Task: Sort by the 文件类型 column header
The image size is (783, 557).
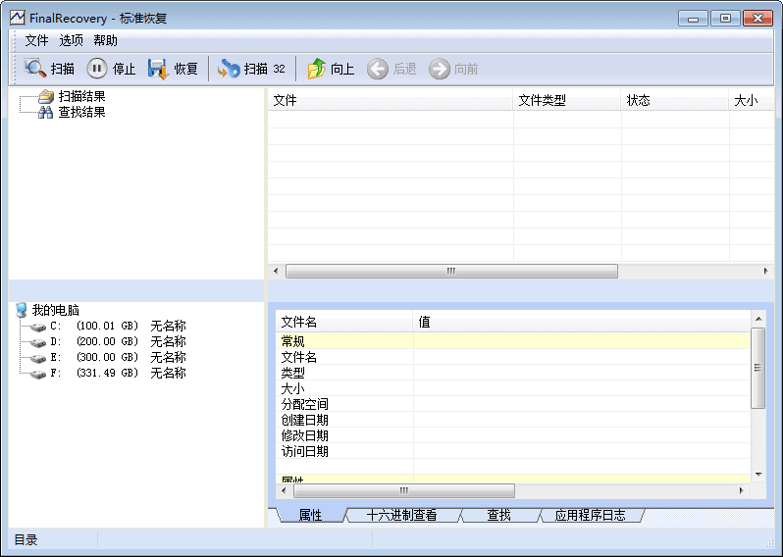Action: [x=567, y=100]
